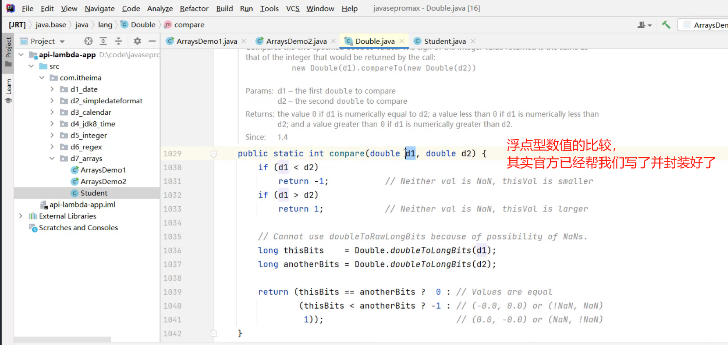The width and height of the screenshot is (728, 345).
Task: Click the lang package breadcrumb
Action: click(x=105, y=25)
